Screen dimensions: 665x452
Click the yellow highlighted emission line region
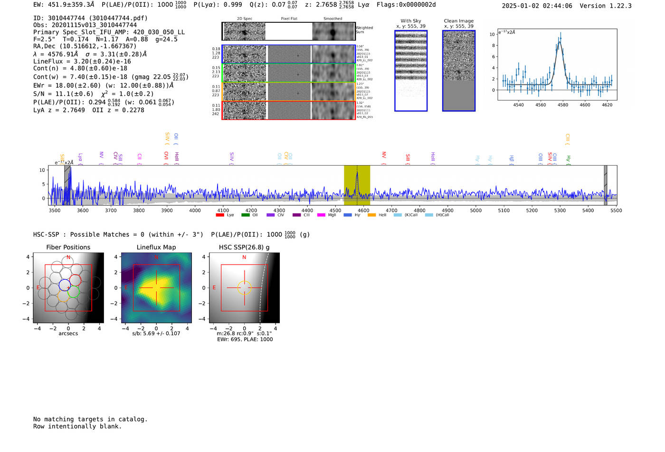point(357,185)
